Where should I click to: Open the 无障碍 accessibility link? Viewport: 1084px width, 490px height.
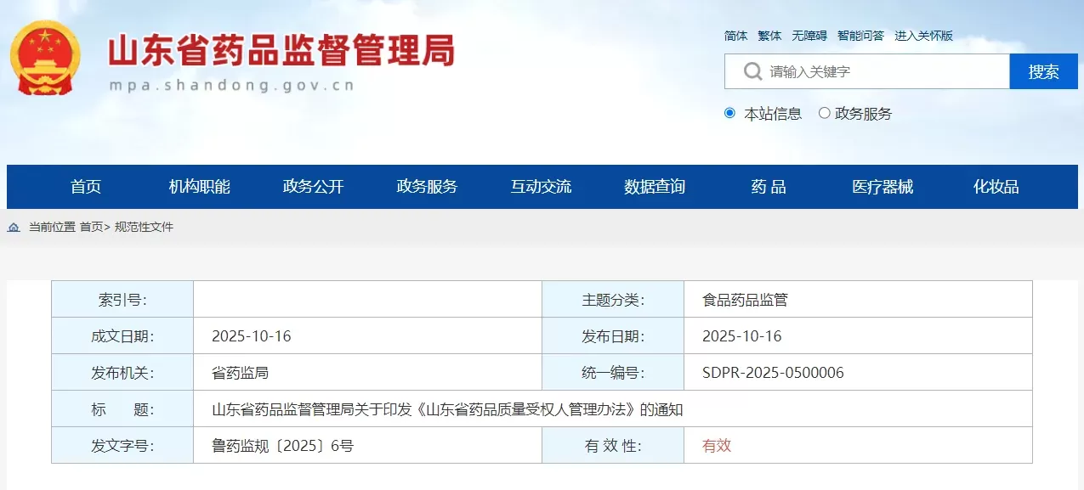(809, 36)
